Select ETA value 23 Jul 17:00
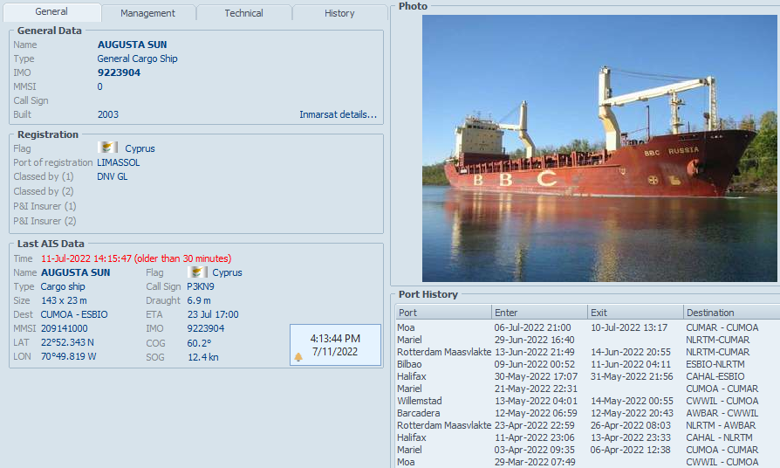Image resolution: width=780 pixels, height=468 pixels. [213, 314]
